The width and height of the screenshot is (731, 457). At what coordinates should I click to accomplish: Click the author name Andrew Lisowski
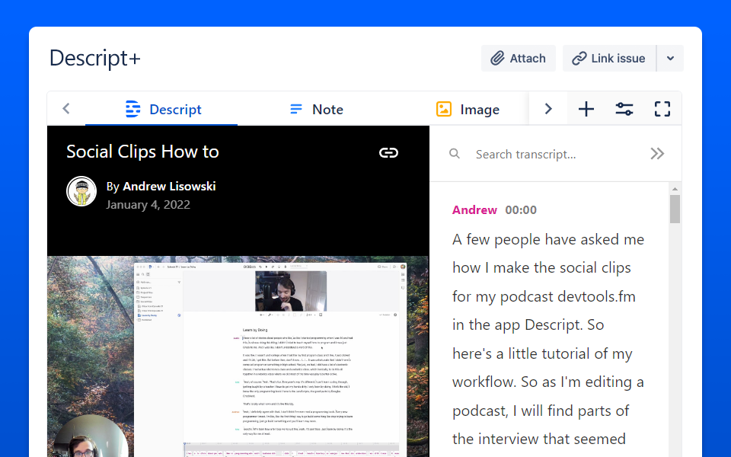(x=168, y=186)
